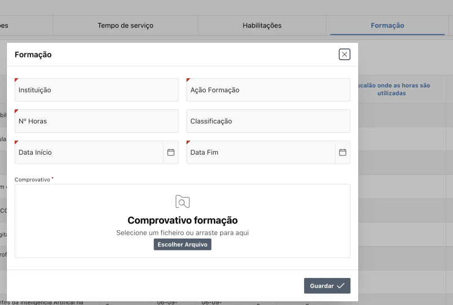This screenshot has width=453, height=305.
Task: Switch to the Tempo de serviço tab
Action: (x=125, y=25)
